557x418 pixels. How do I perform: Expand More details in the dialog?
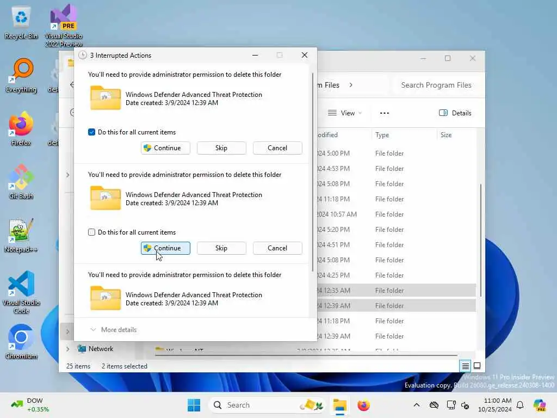point(114,329)
